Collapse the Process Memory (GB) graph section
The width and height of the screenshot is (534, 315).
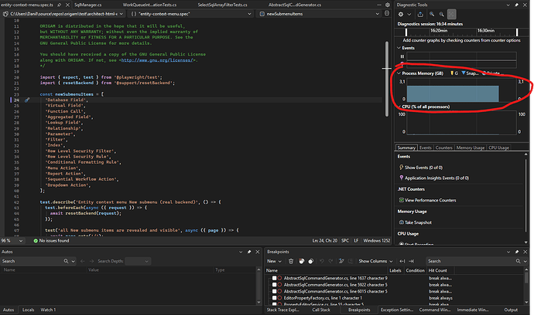(399, 73)
